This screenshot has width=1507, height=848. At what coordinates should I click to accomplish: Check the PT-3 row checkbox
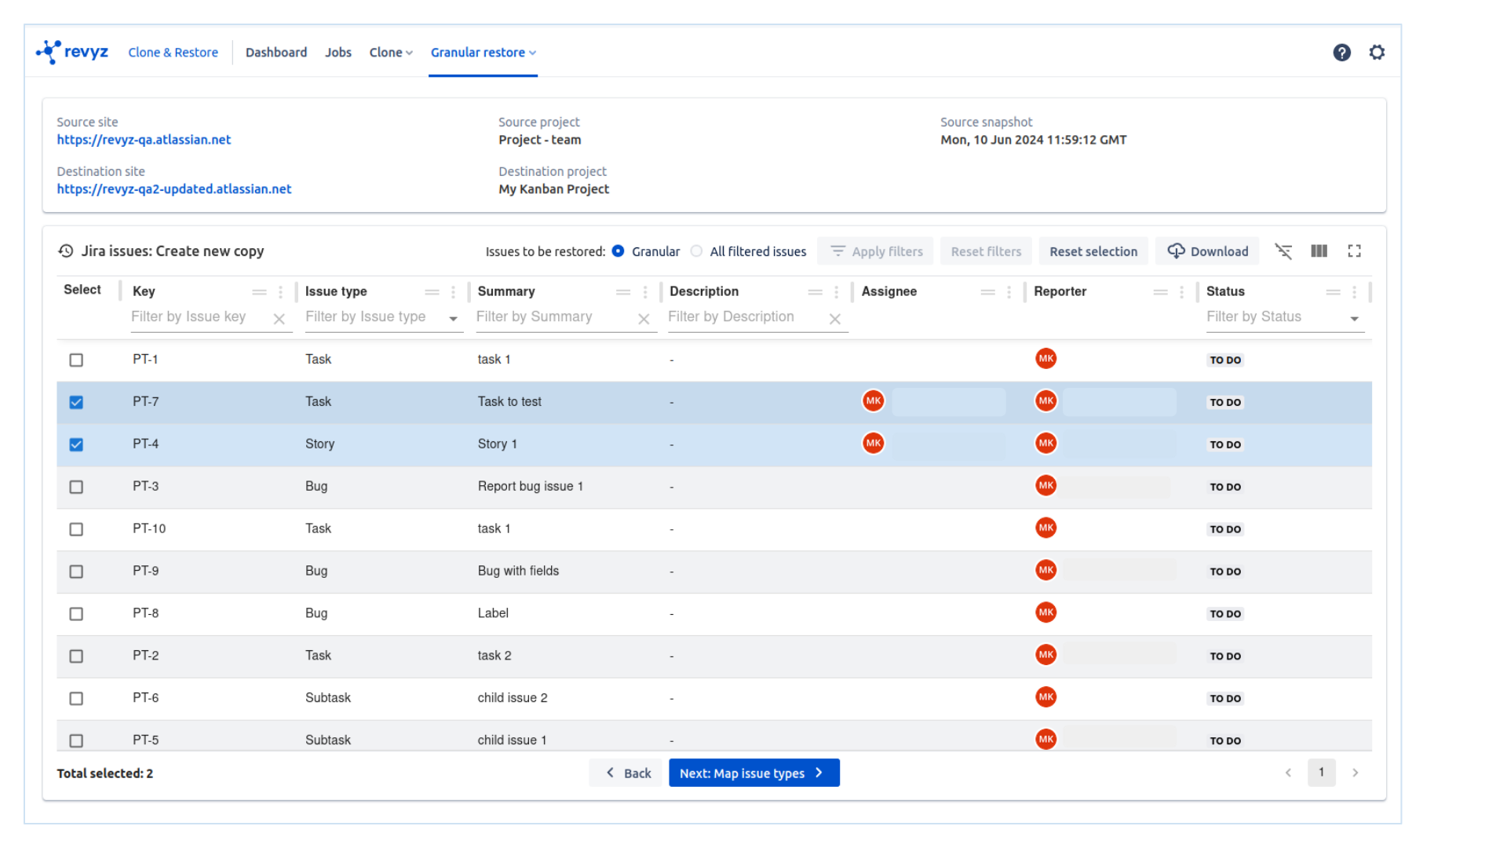pos(76,487)
